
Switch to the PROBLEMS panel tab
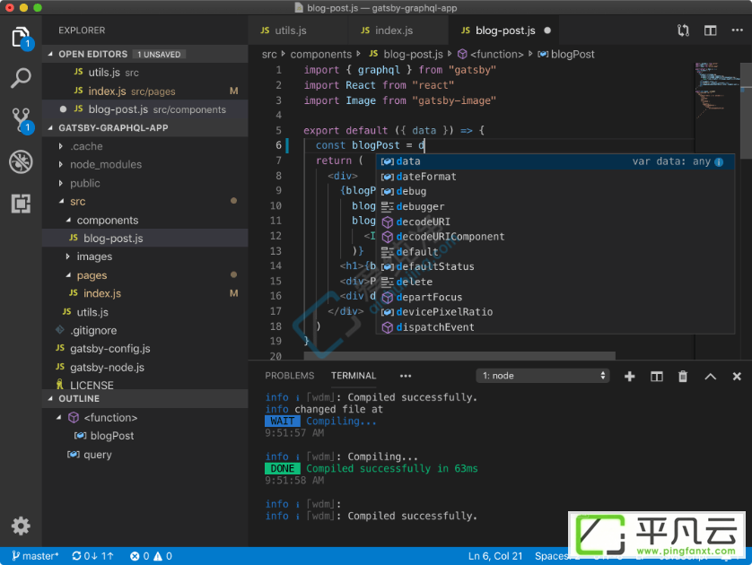289,376
